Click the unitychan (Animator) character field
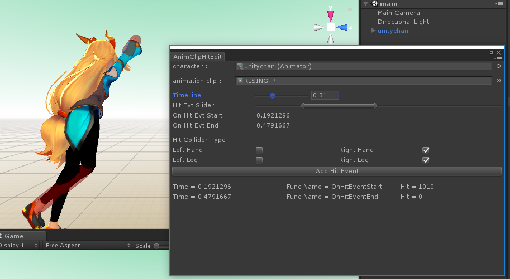This screenshot has width=510, height=279. pyautogui.click(x=363, y=66)
